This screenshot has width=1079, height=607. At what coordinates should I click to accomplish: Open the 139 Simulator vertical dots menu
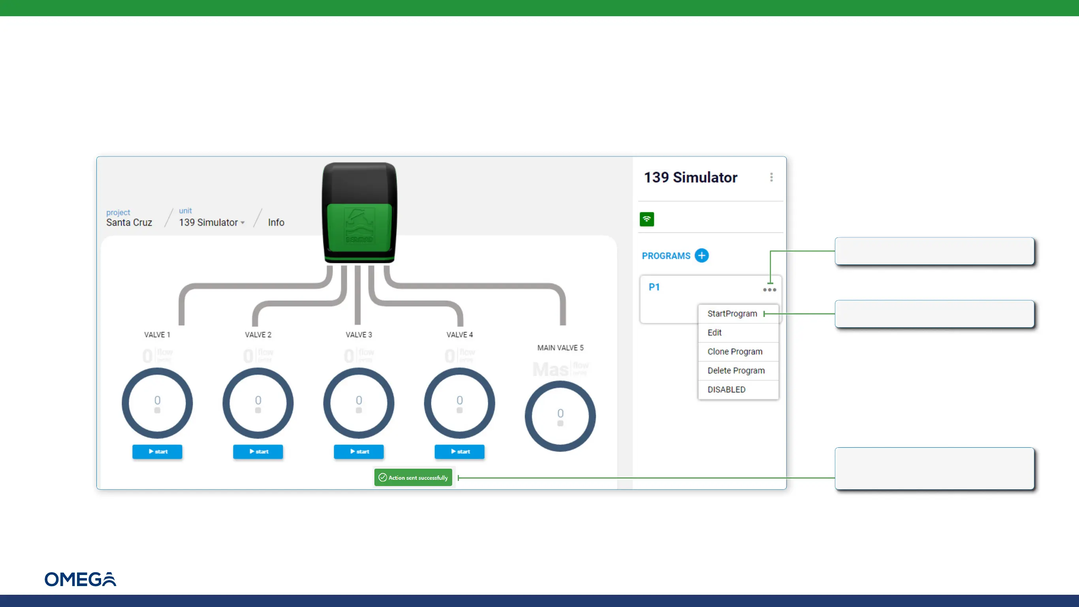(771, 177)
